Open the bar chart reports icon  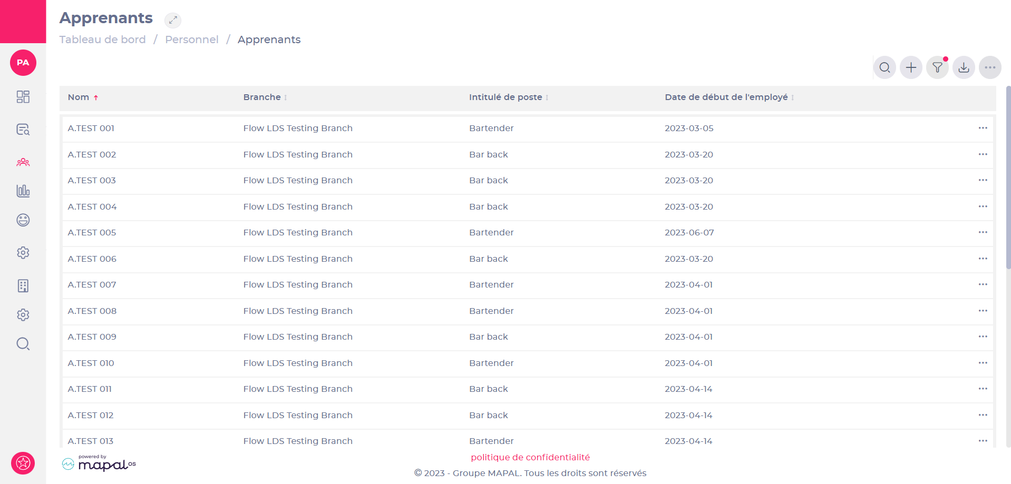(x=23, y=191)
